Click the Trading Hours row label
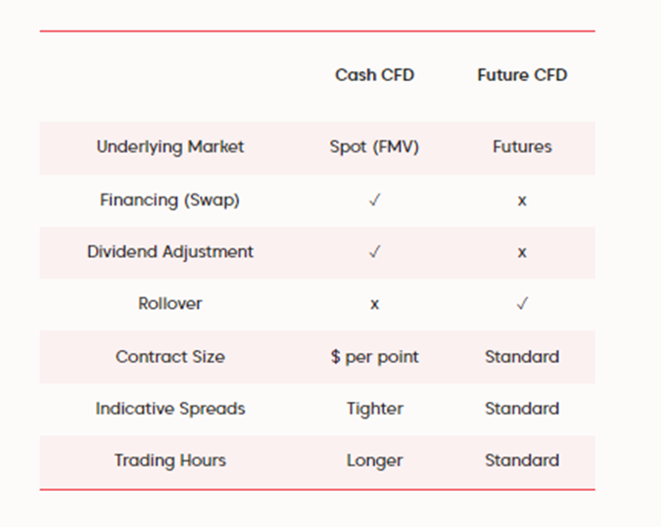 pos(170,461)
